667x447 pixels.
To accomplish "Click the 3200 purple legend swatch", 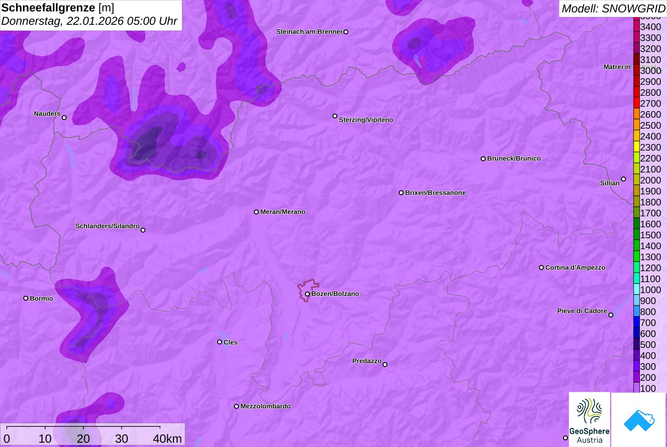I will (x=636, y=49).
